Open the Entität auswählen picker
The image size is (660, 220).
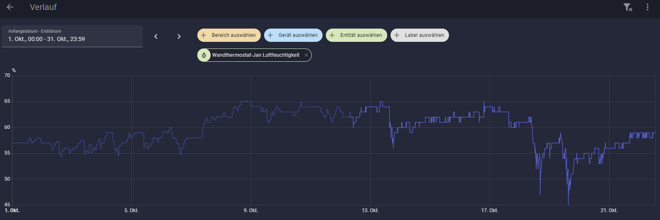pyautogui.click(x=357, y=35)
